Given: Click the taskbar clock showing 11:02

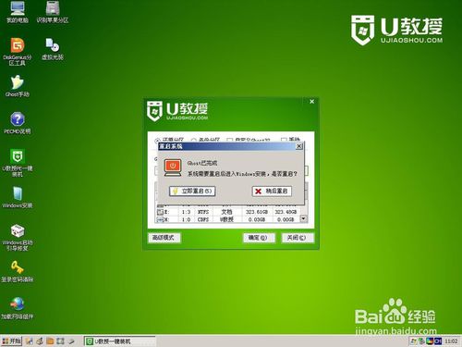Looking at the screenshot, I should tap(451, 341).
